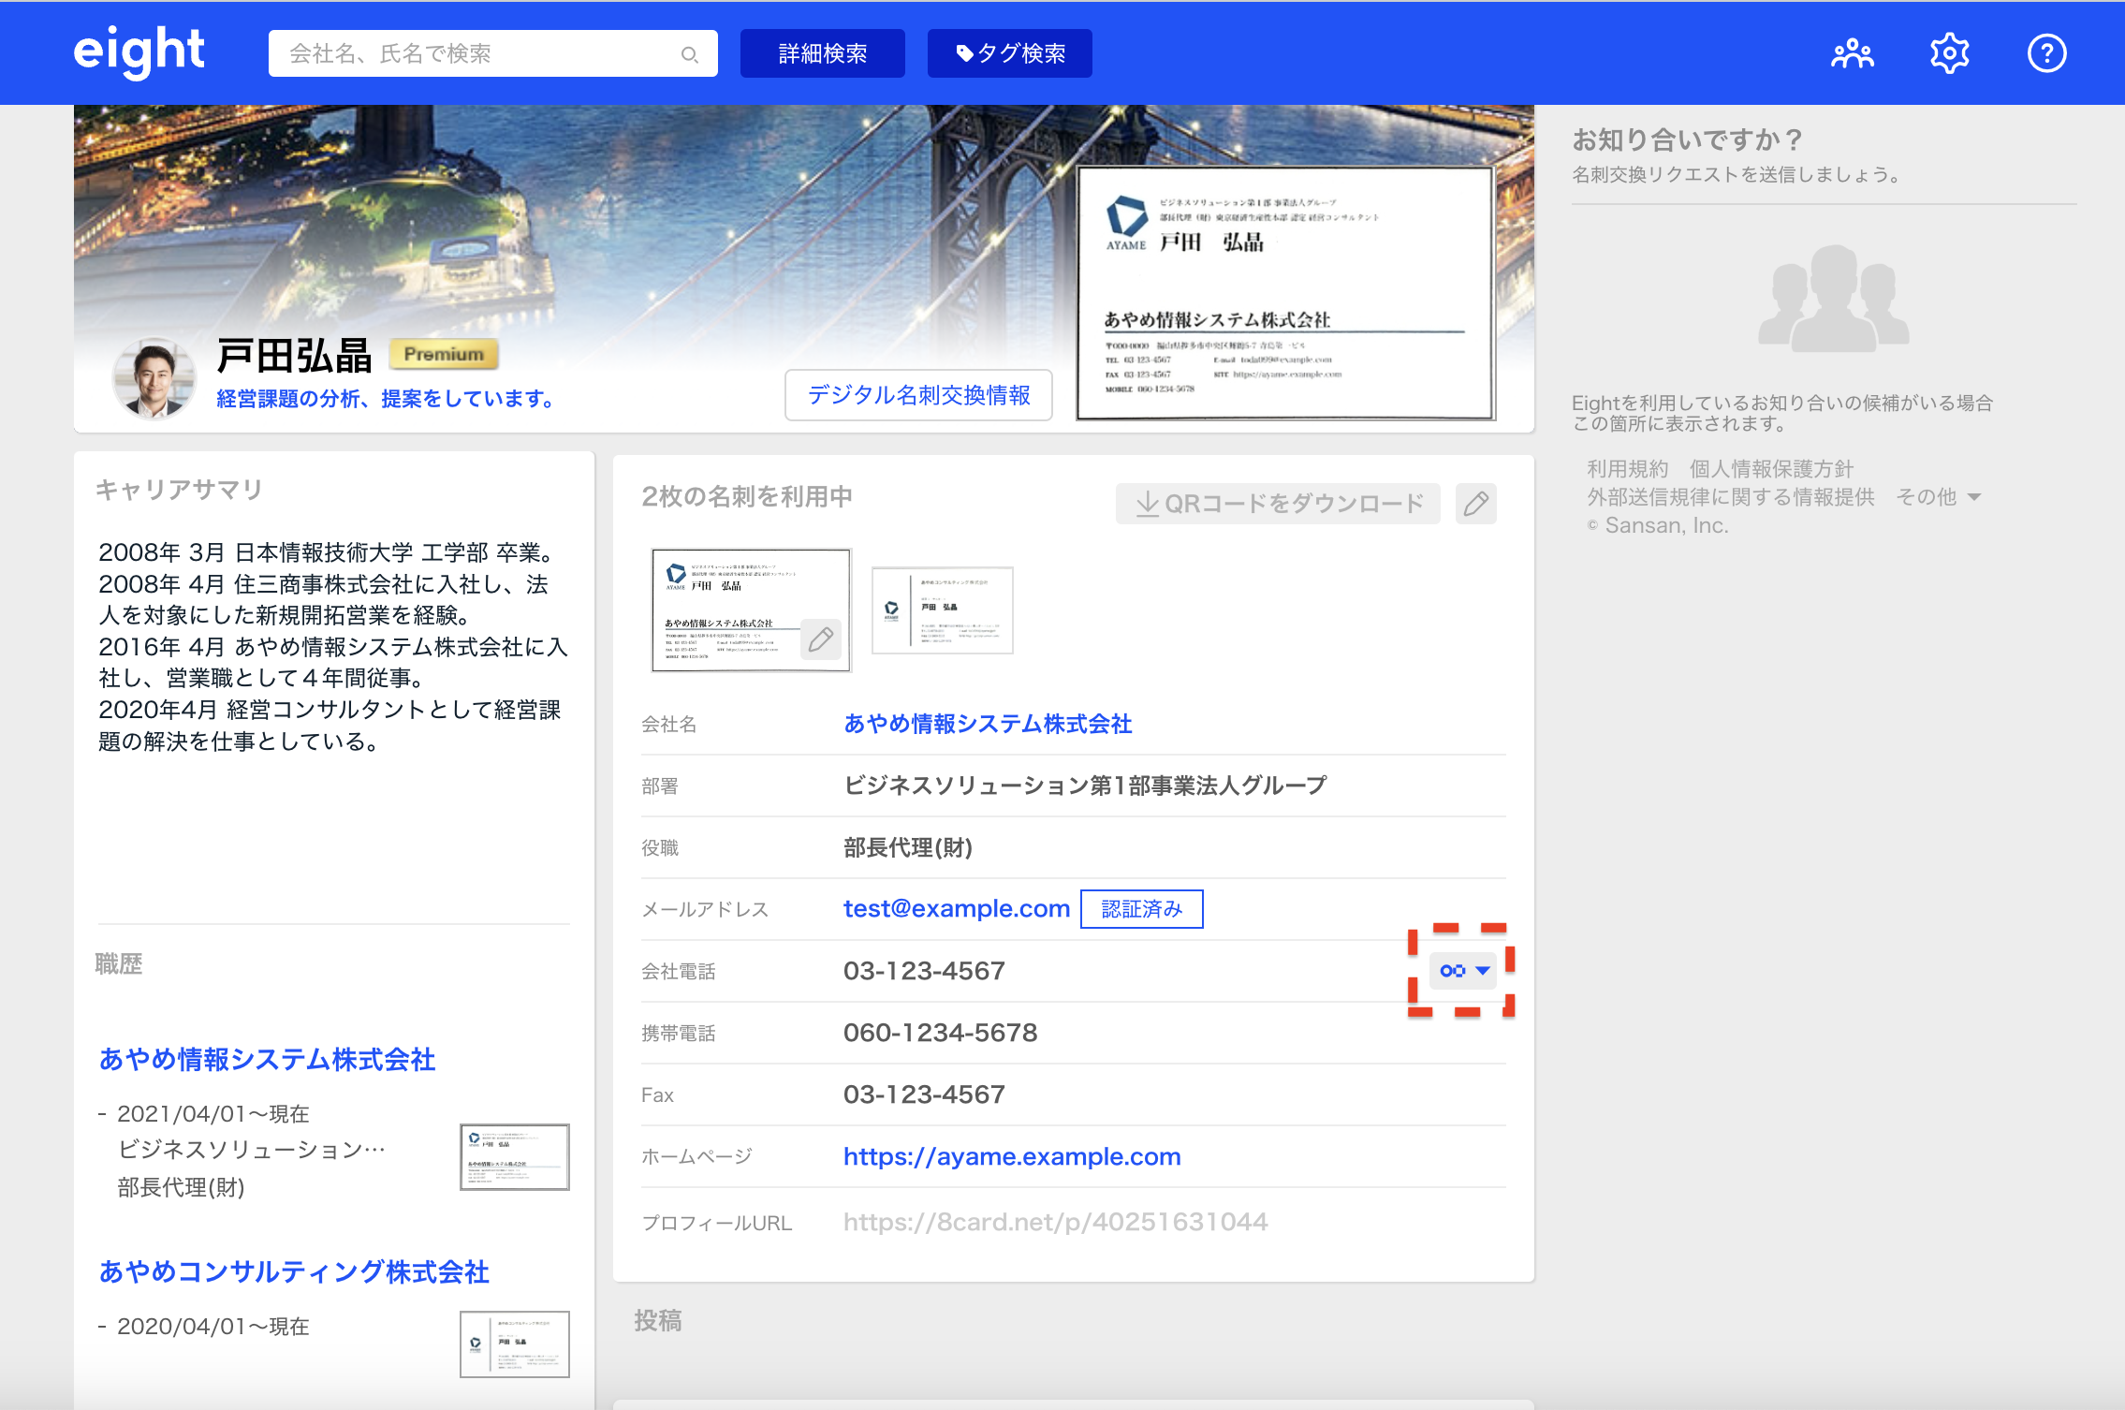Screen dimensions: 2125x1410
Task: Click the profile photo avatar
Action: [154, 378]
